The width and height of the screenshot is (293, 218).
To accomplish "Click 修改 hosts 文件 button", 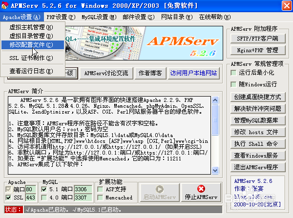I will pos(258,132).
